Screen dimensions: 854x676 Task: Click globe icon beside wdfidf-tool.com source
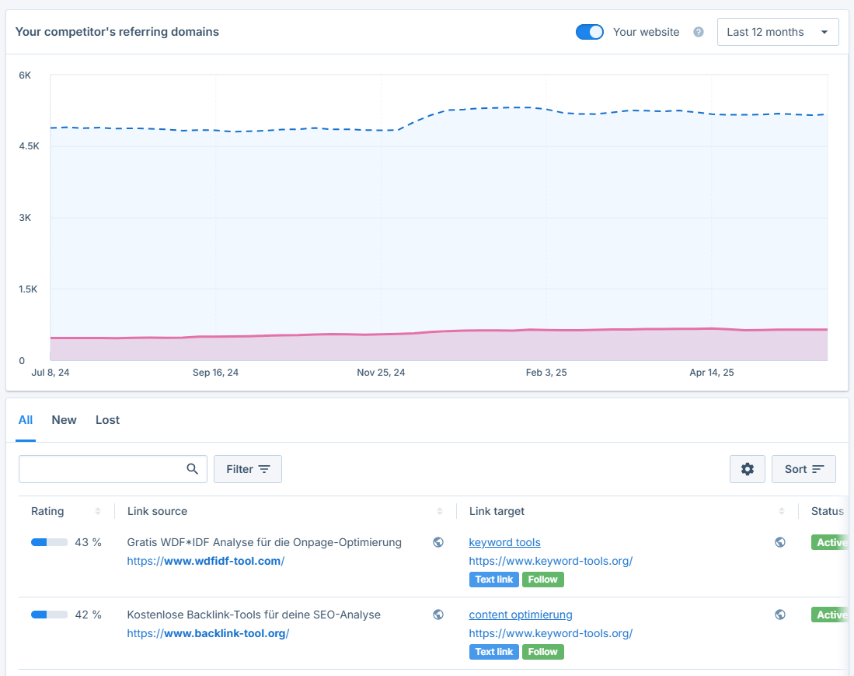coord(438,542)
